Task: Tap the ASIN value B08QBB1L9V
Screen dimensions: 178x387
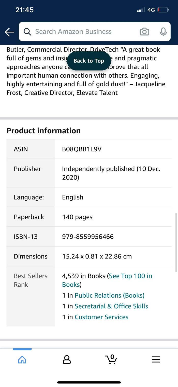Action: 82,149
